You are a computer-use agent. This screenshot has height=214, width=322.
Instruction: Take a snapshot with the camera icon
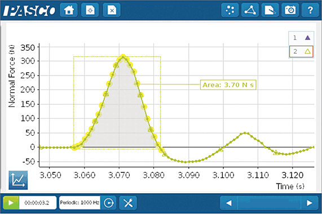(x=290, y=10)
